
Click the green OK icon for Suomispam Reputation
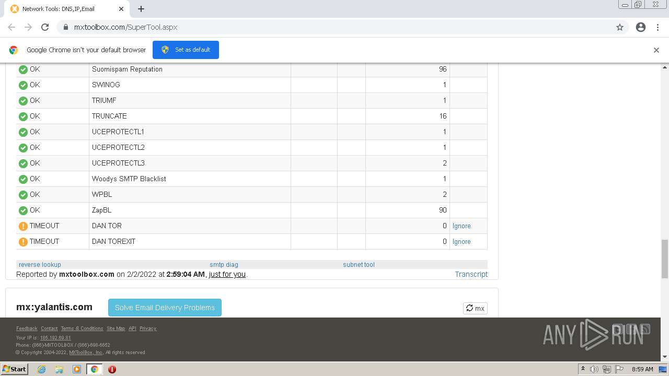[x=23, y=69]
